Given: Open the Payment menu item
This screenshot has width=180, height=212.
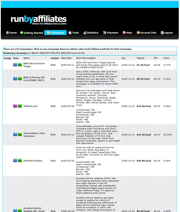Looking at the screenshot, I should coord(110,33).
